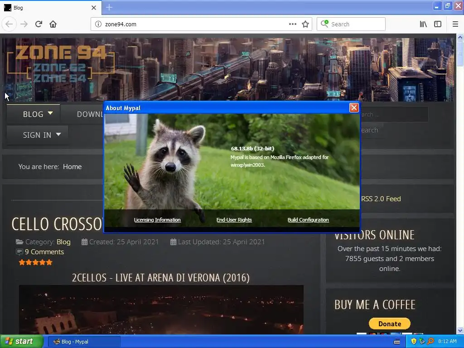Open the 9 Comments link
This screenshot has height=348, width=464.
click(44, 252)
